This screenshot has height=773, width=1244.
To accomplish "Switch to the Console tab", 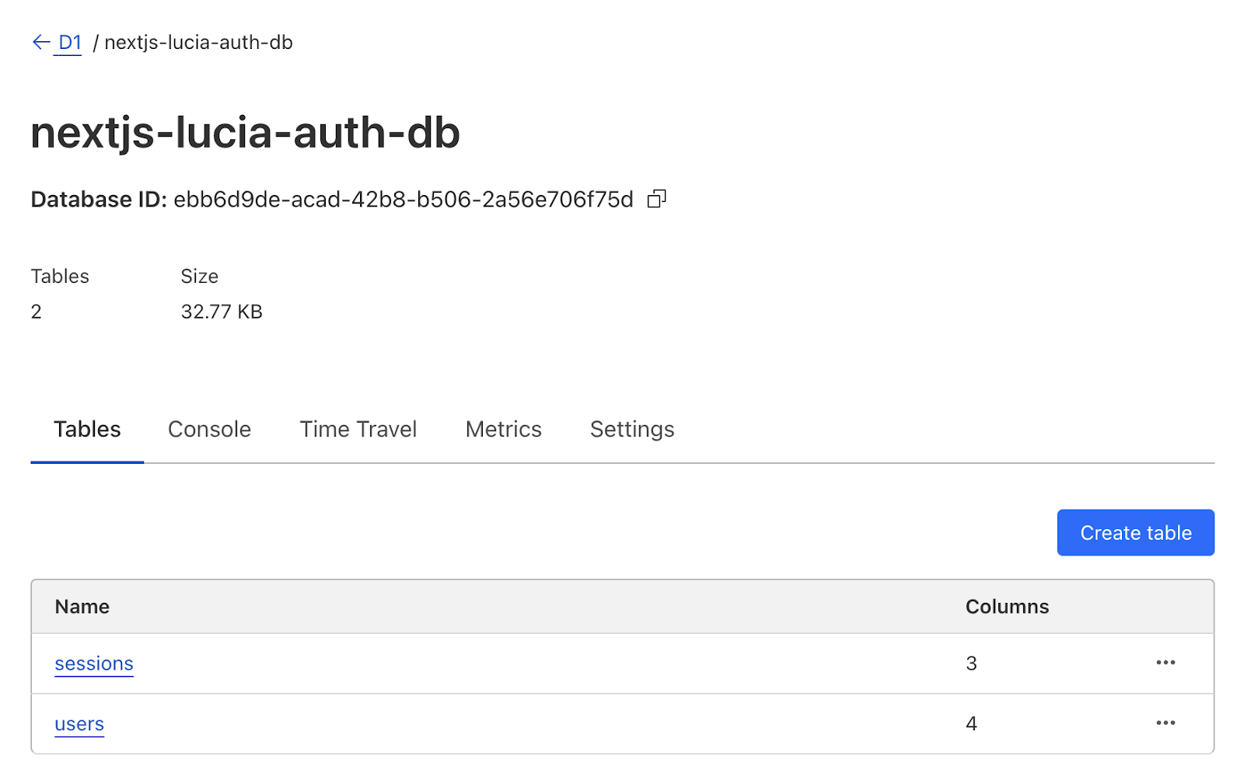I will (209, 430).
